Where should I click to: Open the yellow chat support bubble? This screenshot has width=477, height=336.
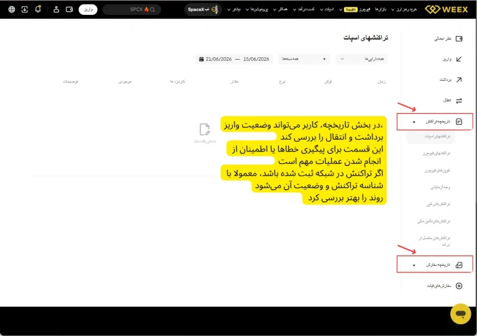tap(461, 314)
